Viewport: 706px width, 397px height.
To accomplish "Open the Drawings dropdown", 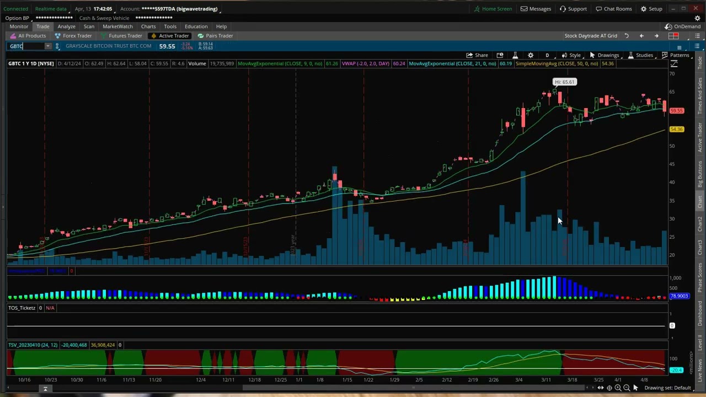I will click(605, 55).
